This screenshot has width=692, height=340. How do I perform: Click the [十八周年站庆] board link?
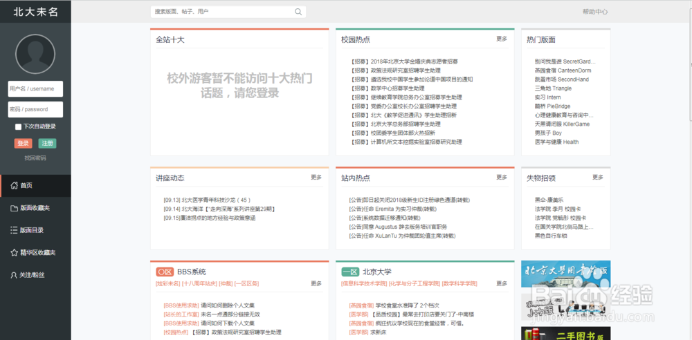click(x=199, y=283)
